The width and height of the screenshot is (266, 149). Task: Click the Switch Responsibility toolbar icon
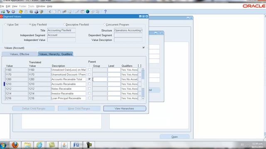click(31, 12)
